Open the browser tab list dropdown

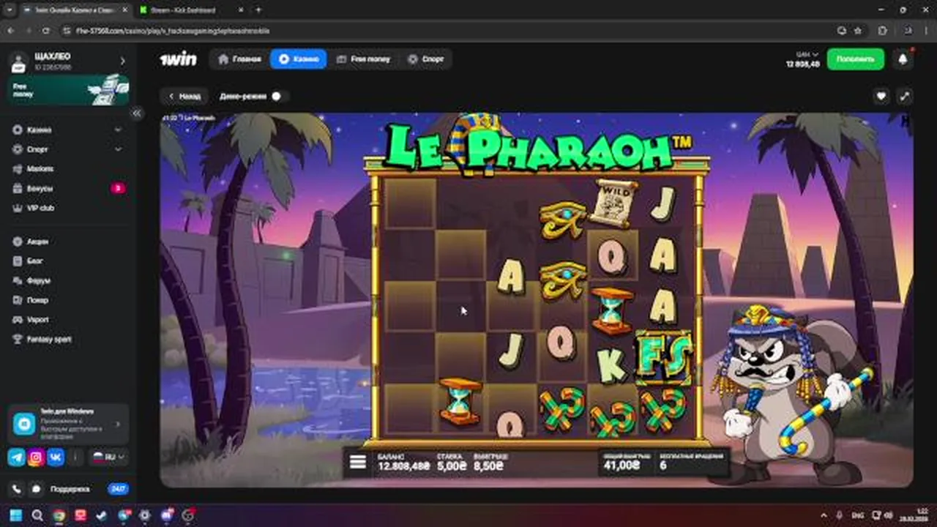tap(10, 10)
